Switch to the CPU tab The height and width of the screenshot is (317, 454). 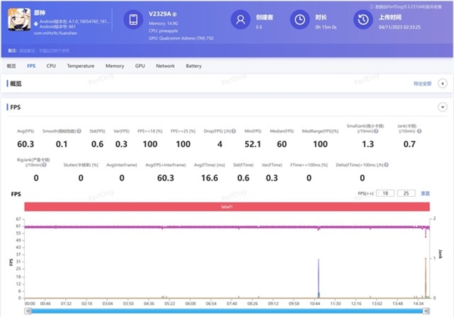[51, 66]
